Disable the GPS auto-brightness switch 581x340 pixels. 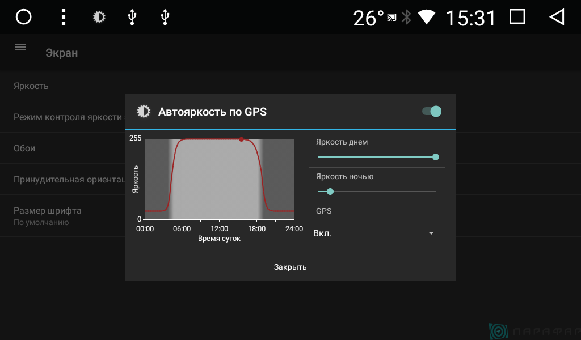[x=432, y=111]
